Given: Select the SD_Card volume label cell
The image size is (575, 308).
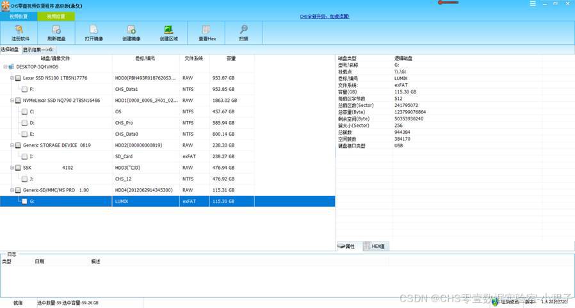Looking at the screenshot, I should [x=124, y=157].
